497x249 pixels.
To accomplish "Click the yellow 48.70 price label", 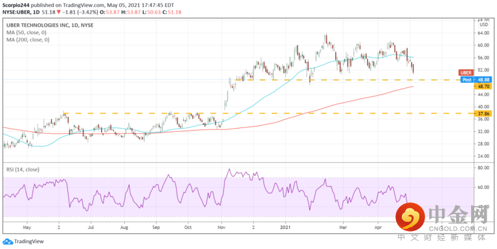I will pyautogui.click(x=482, y=86).
